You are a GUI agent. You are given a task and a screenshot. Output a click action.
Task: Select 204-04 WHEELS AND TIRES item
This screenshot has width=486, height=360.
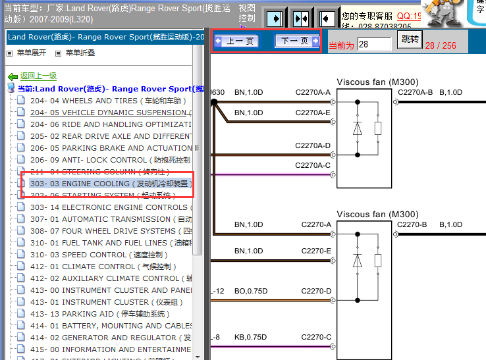tap(108, 101)
